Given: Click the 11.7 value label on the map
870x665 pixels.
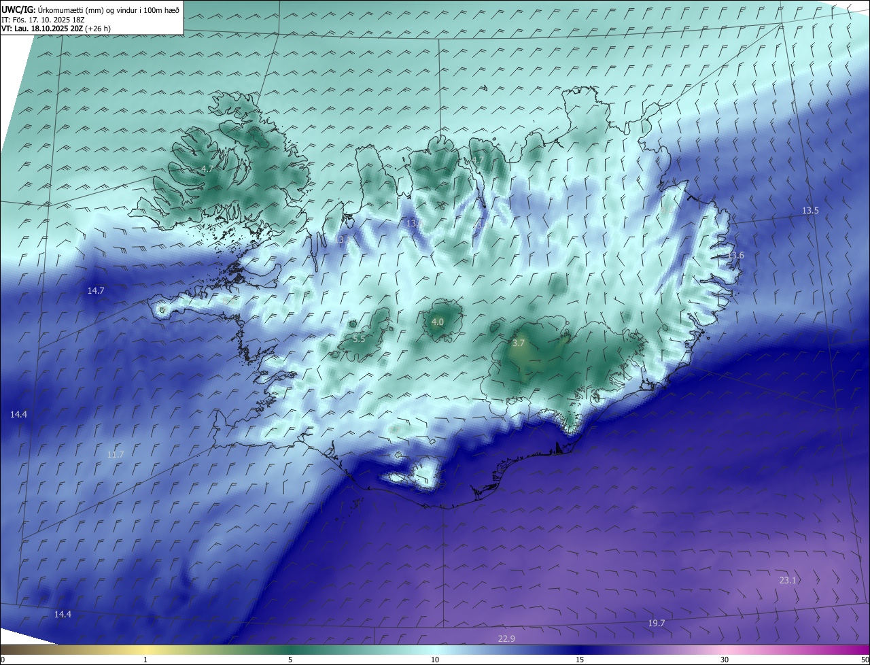Looking at the screenshot, I should pyautogui.click(x=116, y=454).
